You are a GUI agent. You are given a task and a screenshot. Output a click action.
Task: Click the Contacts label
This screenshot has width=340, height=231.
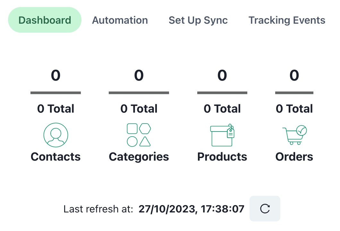coord(56,157)
